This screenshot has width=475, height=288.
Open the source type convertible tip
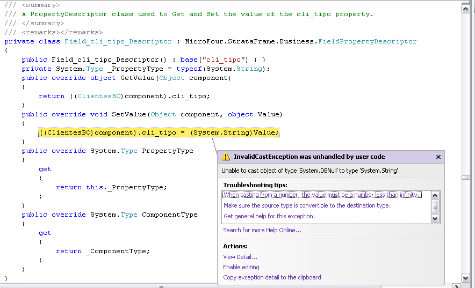307,205
